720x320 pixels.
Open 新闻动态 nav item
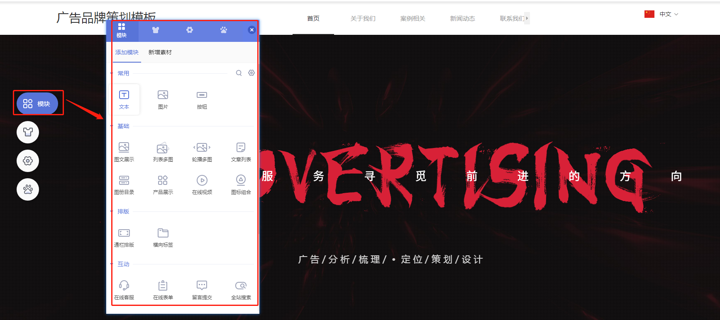[463, 19]
